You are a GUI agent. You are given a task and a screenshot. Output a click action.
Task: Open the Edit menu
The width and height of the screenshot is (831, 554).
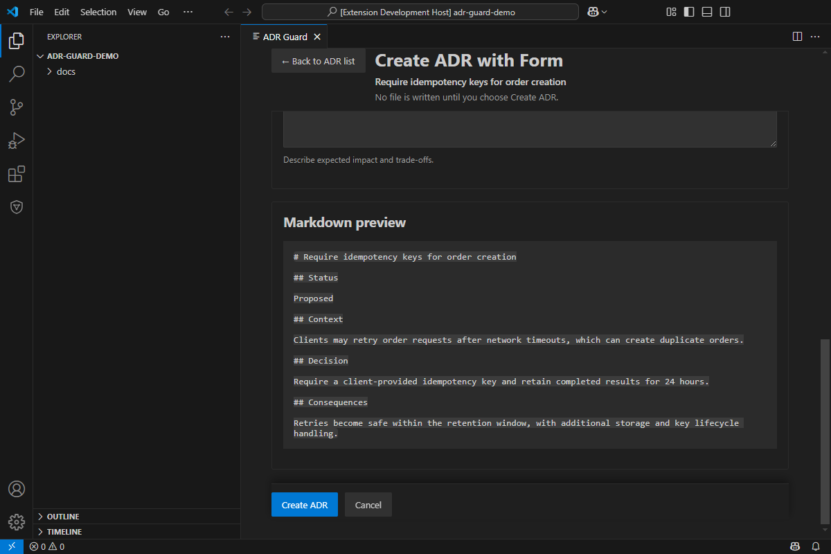(62, 12)
